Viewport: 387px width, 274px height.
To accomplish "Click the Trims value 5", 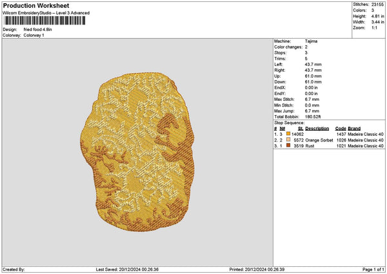I will 306,59.
